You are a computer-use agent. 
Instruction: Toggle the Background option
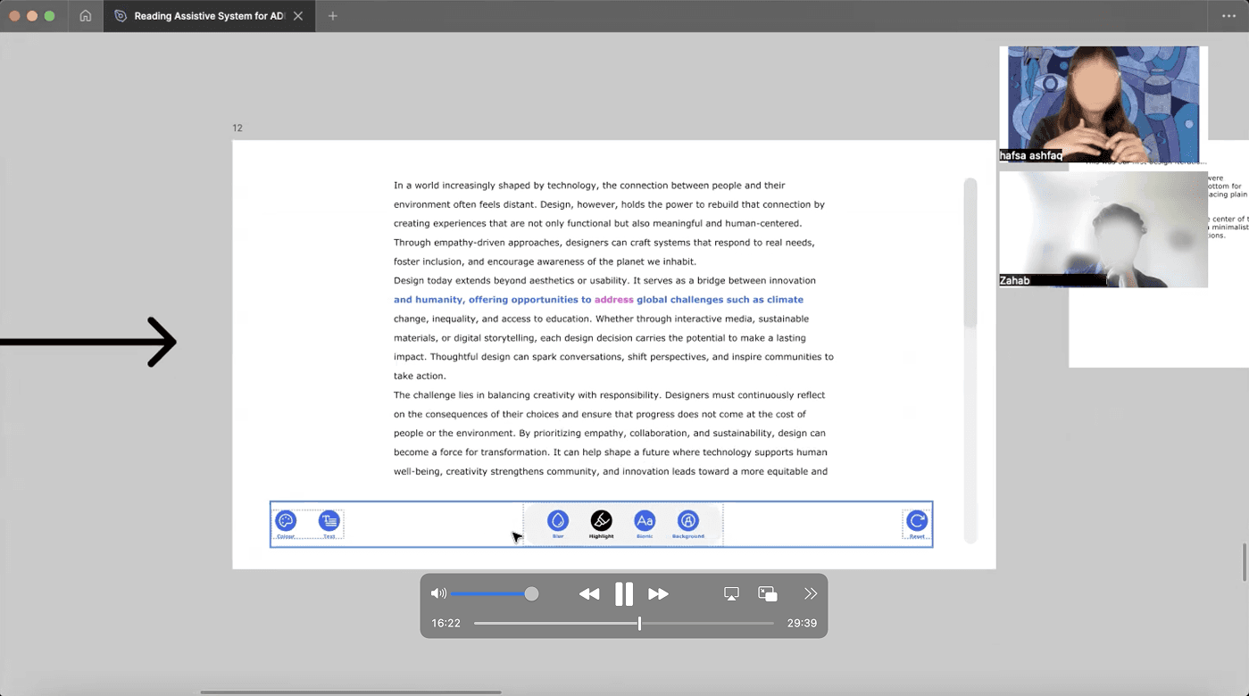687,520
